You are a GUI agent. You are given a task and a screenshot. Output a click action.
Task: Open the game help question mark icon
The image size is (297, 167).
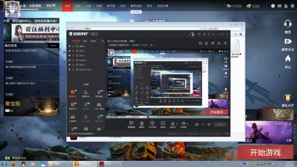click(x=273, y=6)
